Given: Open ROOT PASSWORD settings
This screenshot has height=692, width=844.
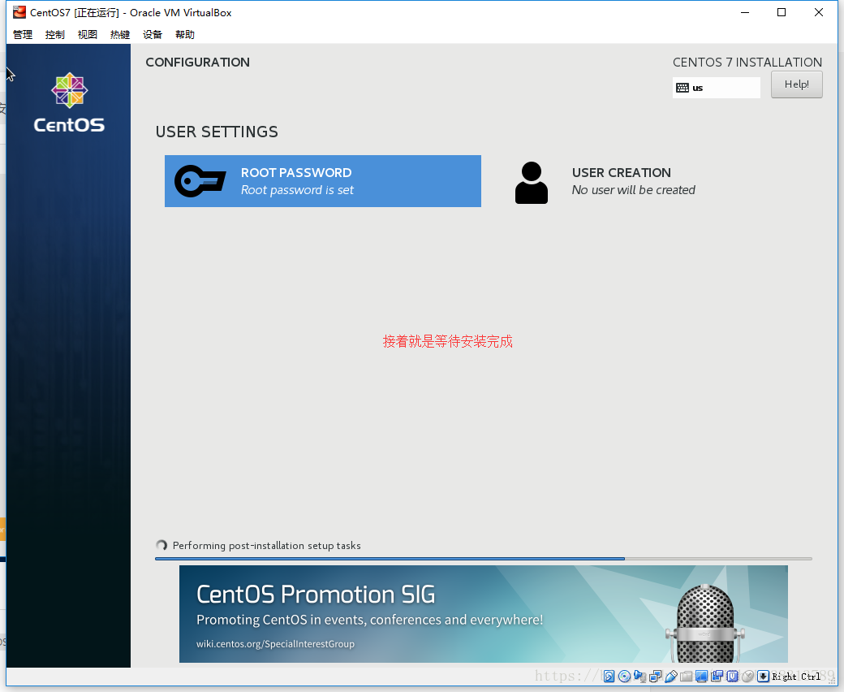Looking at the screenshot, I should (323, 181).
